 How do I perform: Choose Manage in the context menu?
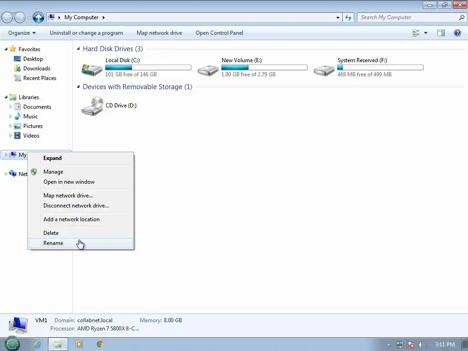click(x=80, y=172)
